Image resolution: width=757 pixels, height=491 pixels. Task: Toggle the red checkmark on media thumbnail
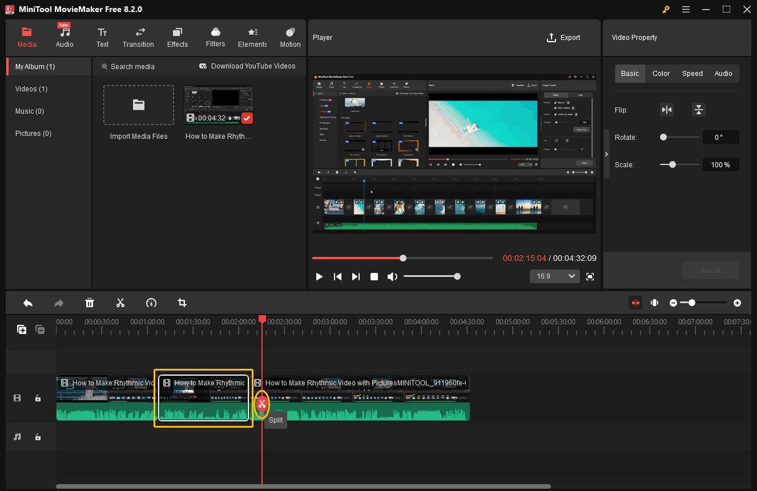(x=247, y=118)
